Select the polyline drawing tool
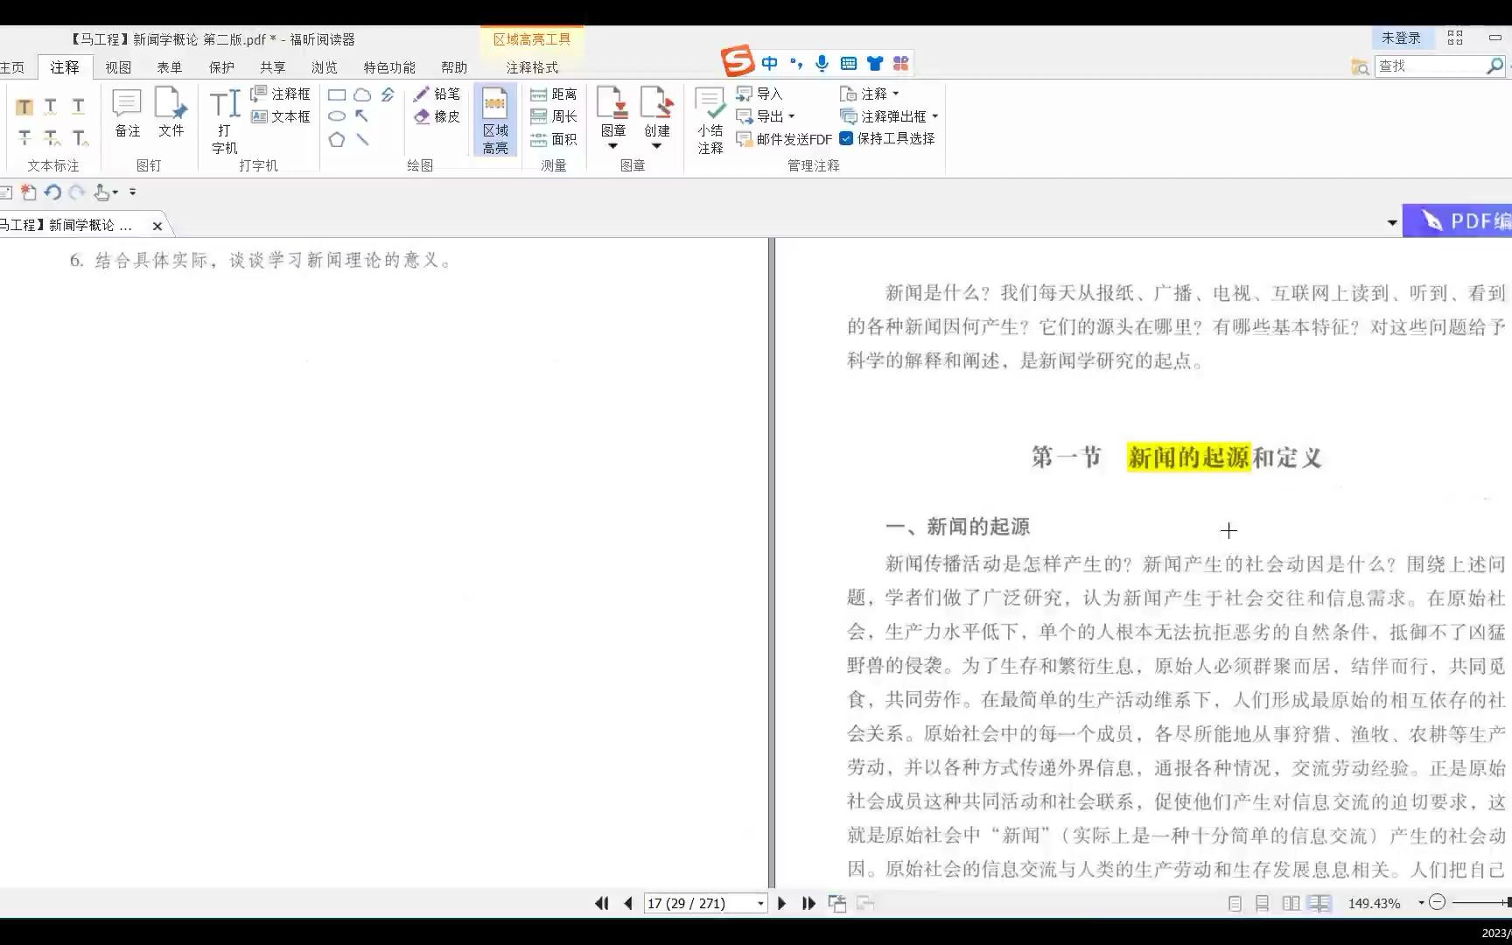The width and height of the screenshot is (1512, 945). click(388, 94)
